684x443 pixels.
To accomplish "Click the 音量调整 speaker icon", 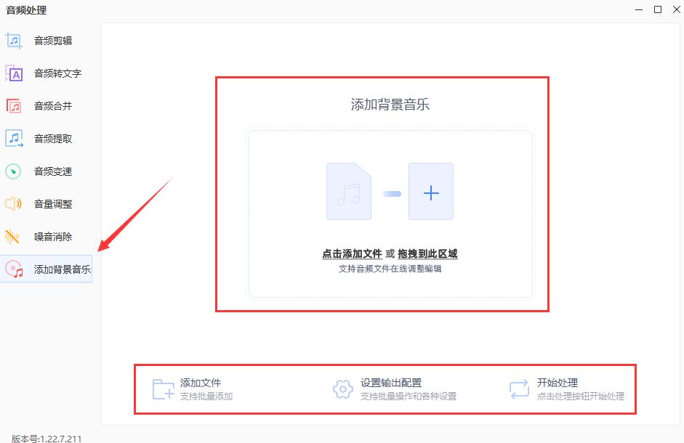I will pos(13,204).
